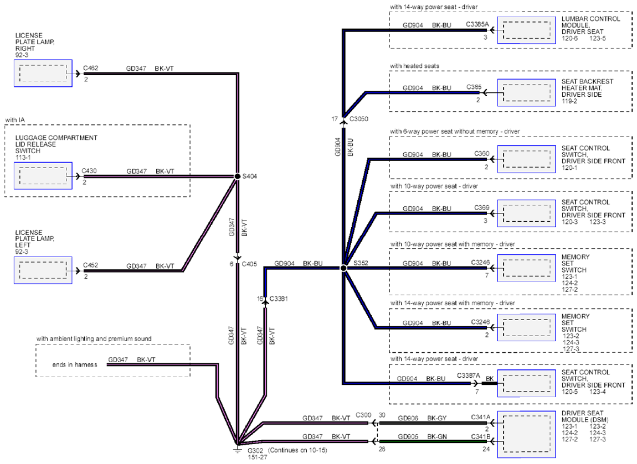
Task: Open page reference 151-27 under G302
Action: tap(258, 457)
